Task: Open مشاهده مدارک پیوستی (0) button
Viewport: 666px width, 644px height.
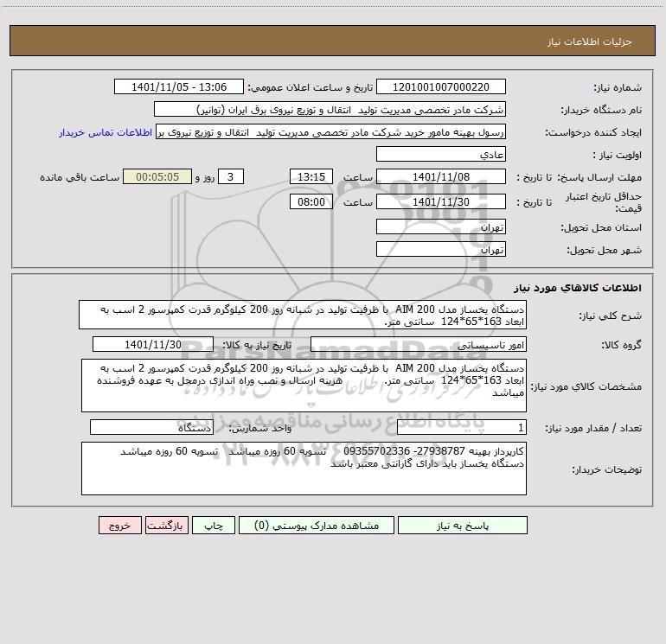Action: tap(317, 525)
